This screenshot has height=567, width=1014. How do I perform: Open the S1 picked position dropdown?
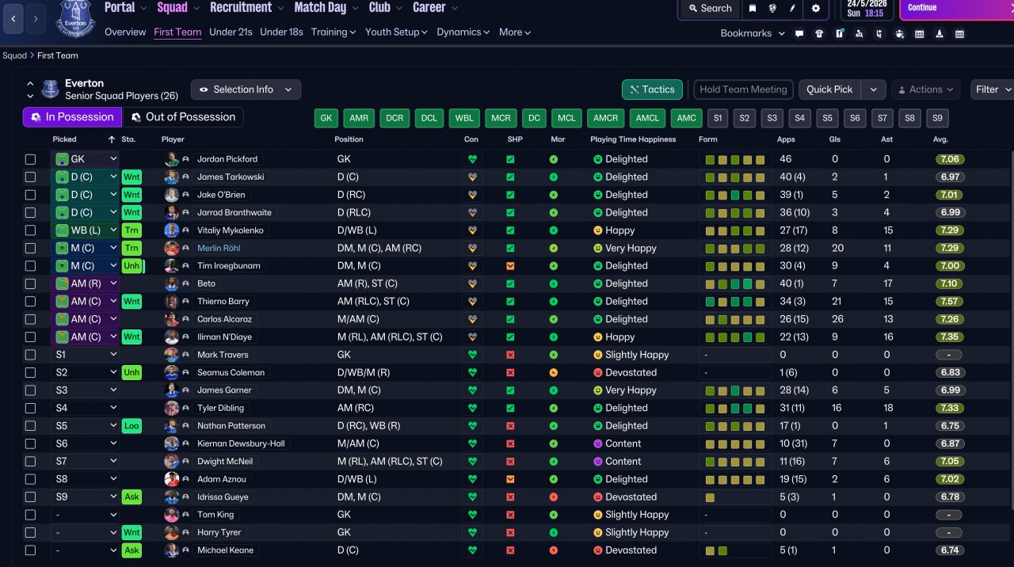coord(85,355)
